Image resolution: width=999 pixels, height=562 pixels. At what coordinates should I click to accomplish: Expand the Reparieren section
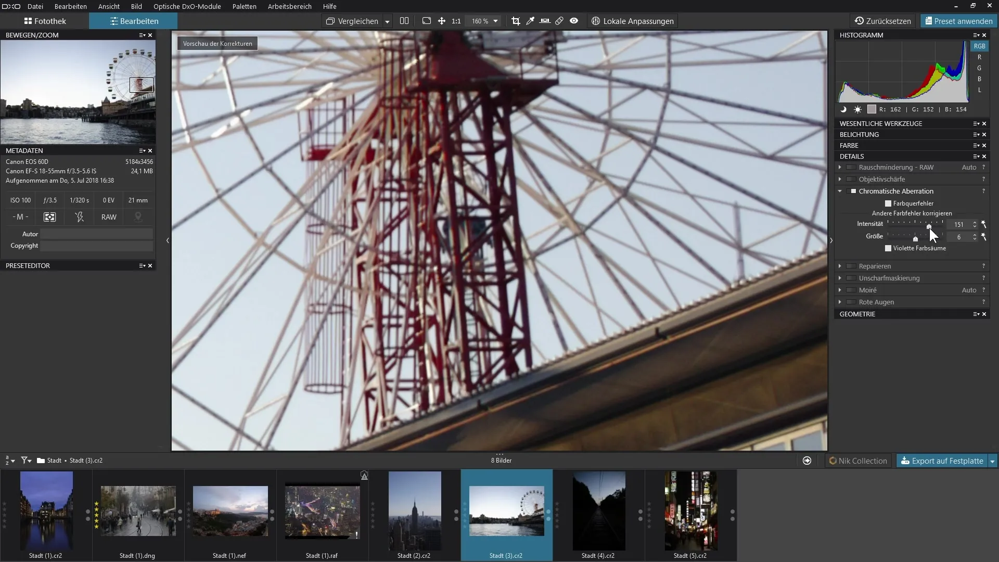coord(840,266)
